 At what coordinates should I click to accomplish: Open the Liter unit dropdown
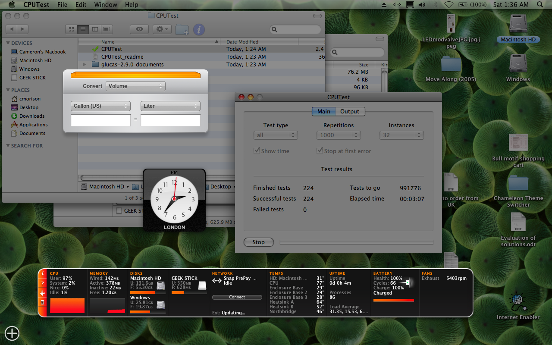pos(170,106)
